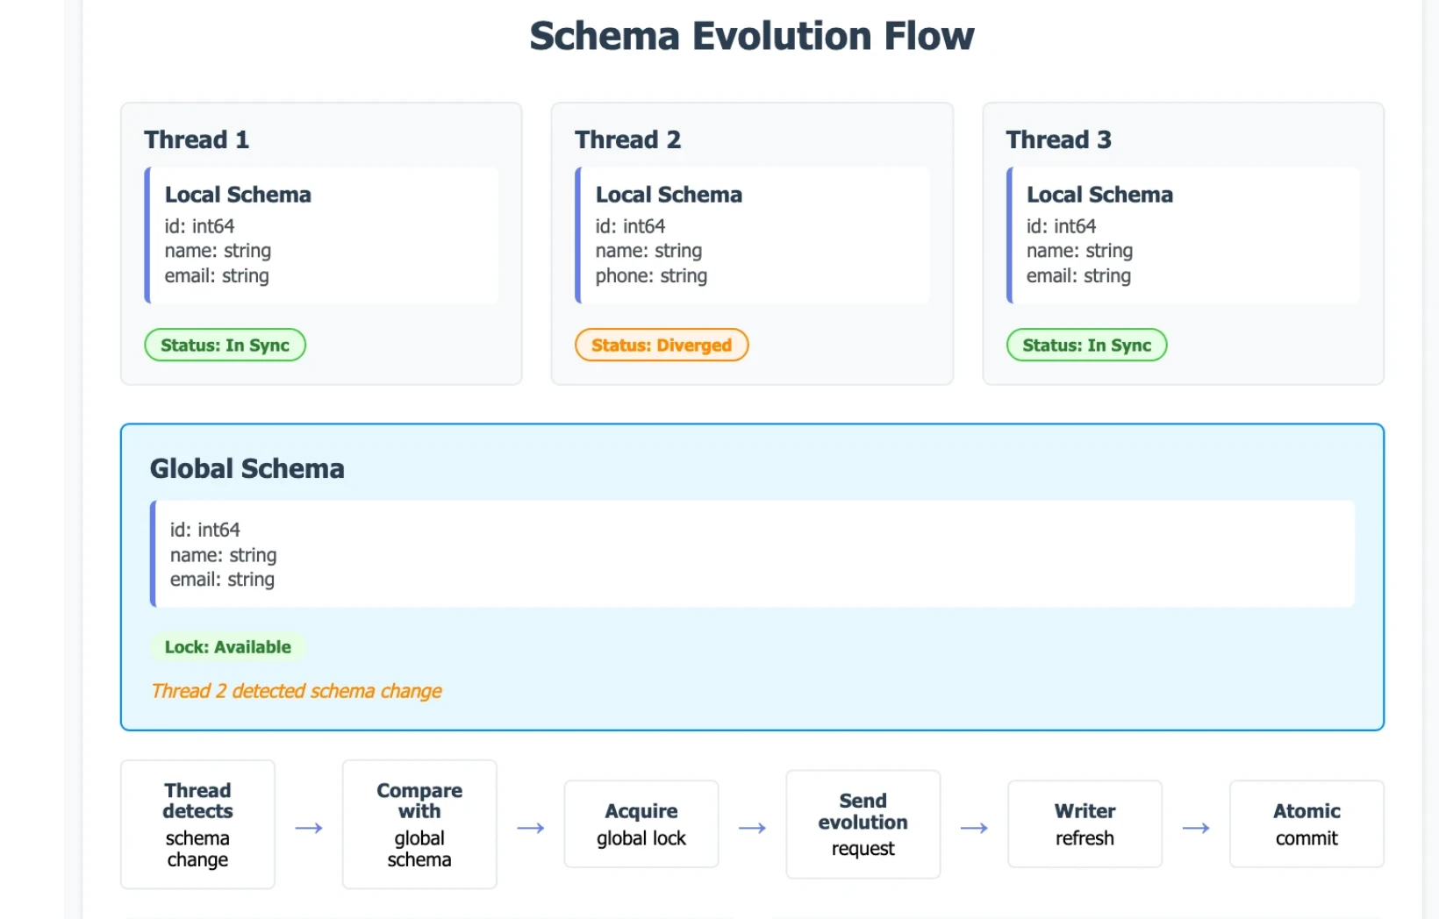Screen dimensions: 1439x919
Task: Select the Thread 2 Local Schema card
Action: pyautogui.click(x=752, y=235)
